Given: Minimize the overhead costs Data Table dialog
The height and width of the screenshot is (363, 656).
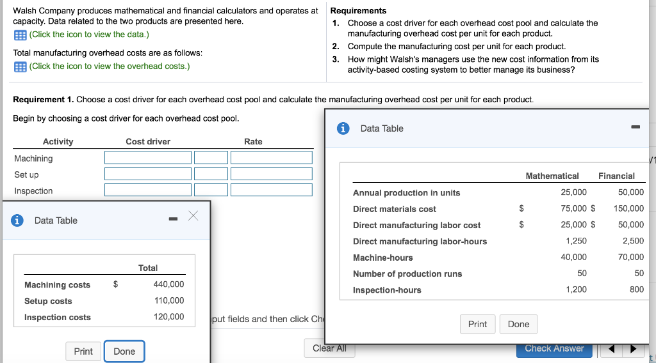Looking at the screenshot, I should pos(173,219).
